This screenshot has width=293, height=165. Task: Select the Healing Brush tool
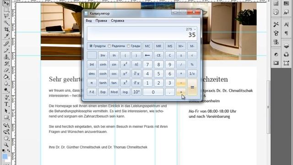pyautogui.click(x=6, y=44)
